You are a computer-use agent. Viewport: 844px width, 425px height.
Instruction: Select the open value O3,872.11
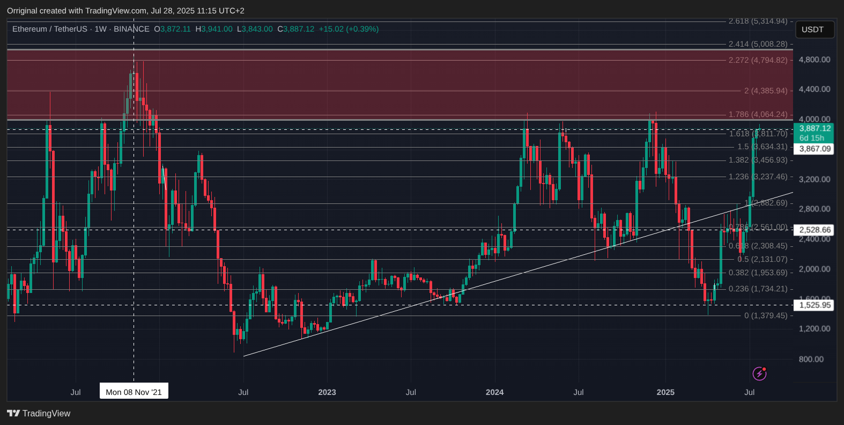(x=172, y=29)
